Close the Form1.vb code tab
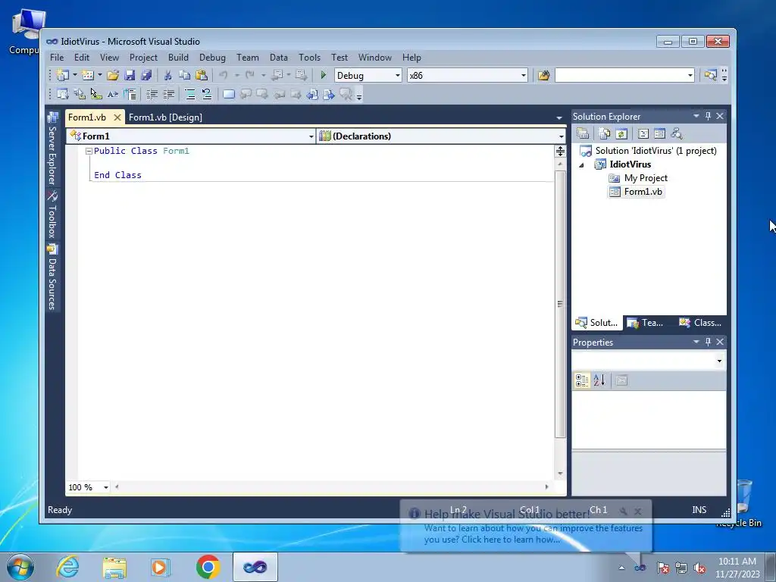776x582 pixels. [x=117, y=117]
